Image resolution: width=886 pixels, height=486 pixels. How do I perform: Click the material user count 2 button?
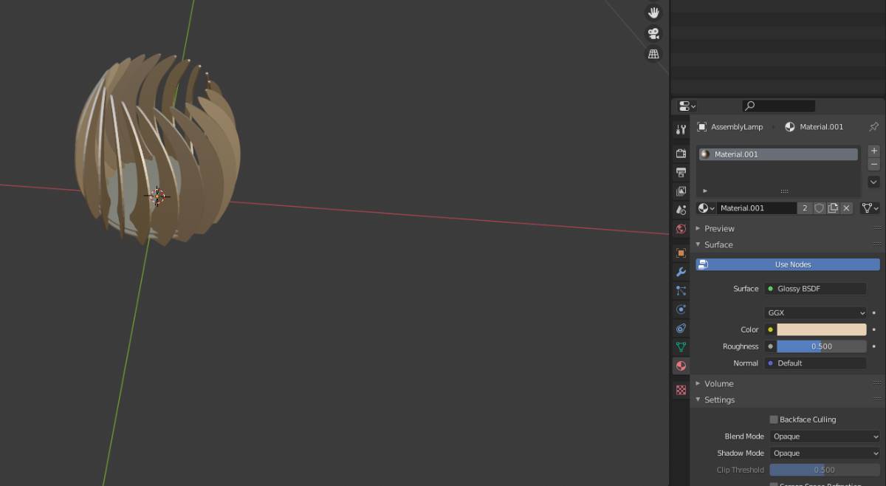coord(805,208)
